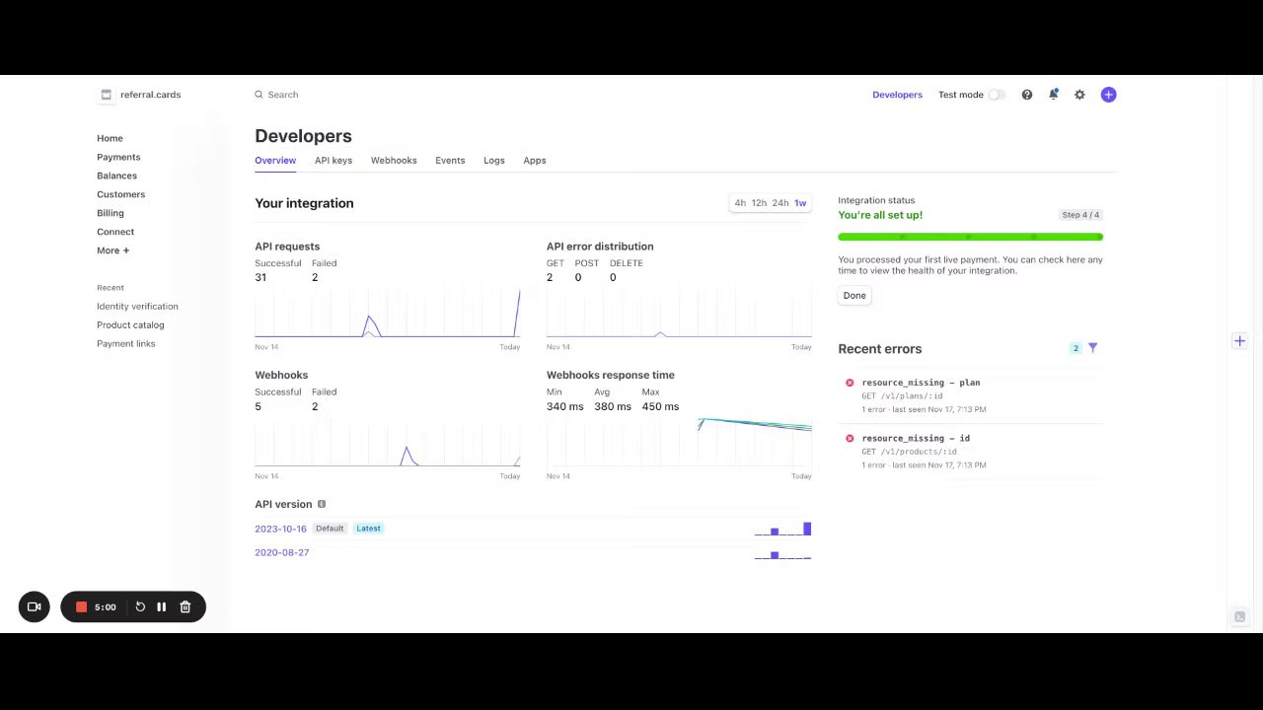Toggle the Test mode switch
Screen dimensions: 1263x710
[x=998, y=95]
